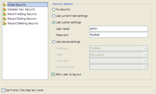Image resolution: width=156 pixels, height=94 pixels.
Task: Click the Record Editing Security key icon
Action: 5,19
